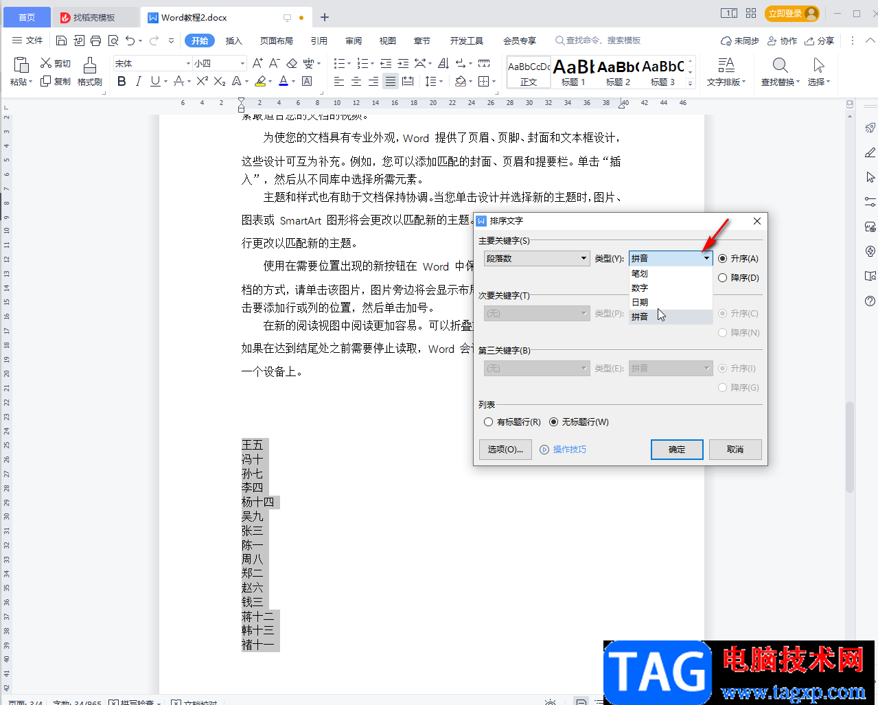Click the Save icon in quick access toolbar
This screenshot has width=878, height=705.
point(61,41)
